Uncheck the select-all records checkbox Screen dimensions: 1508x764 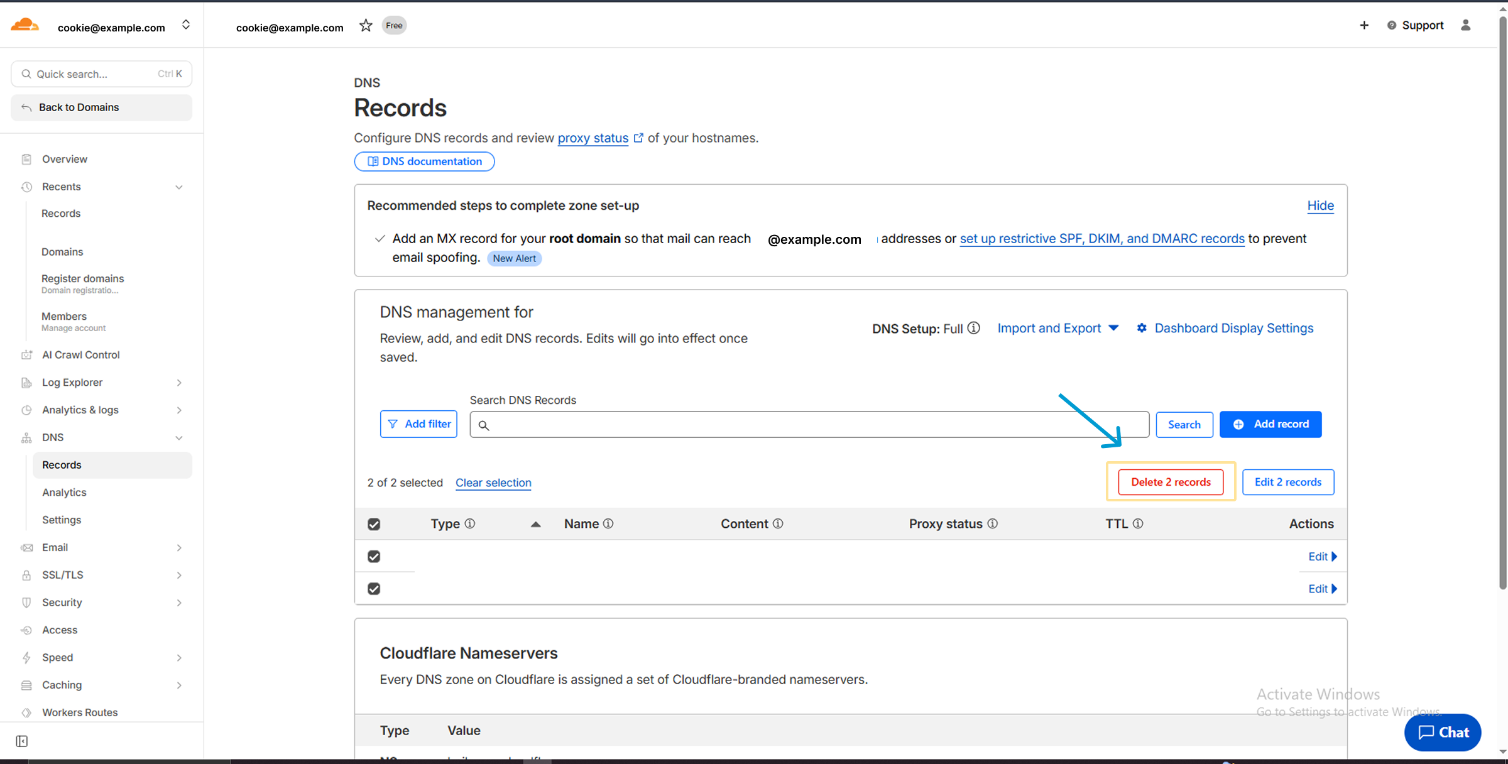pyautogui.click(x=374, y=524)
